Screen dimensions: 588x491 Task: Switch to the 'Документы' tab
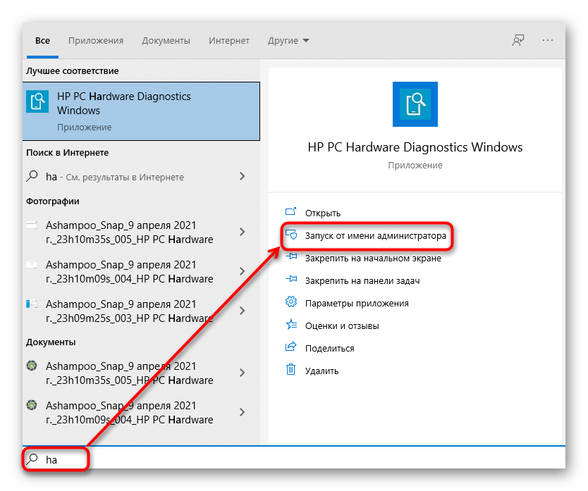pyautogui.click(x=166, y=41)
